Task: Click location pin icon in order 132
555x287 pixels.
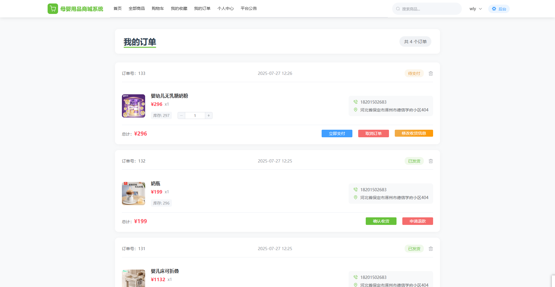Action: coord(356,197)
